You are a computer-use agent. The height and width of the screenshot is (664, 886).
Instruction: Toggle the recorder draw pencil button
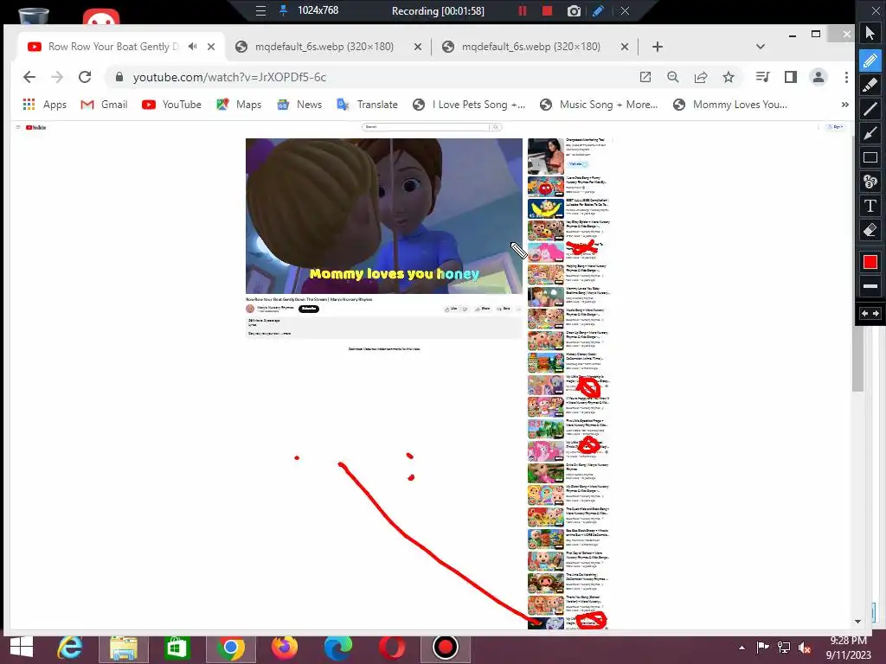(x=598, y=10)
